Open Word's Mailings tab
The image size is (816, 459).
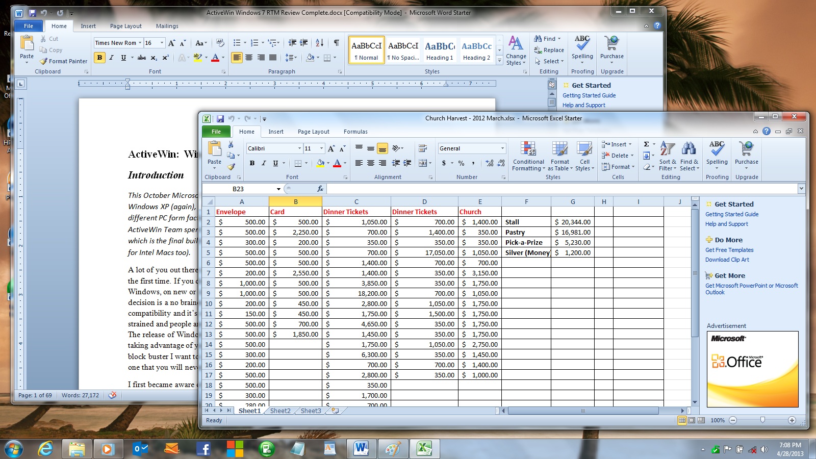pos(167,26)
